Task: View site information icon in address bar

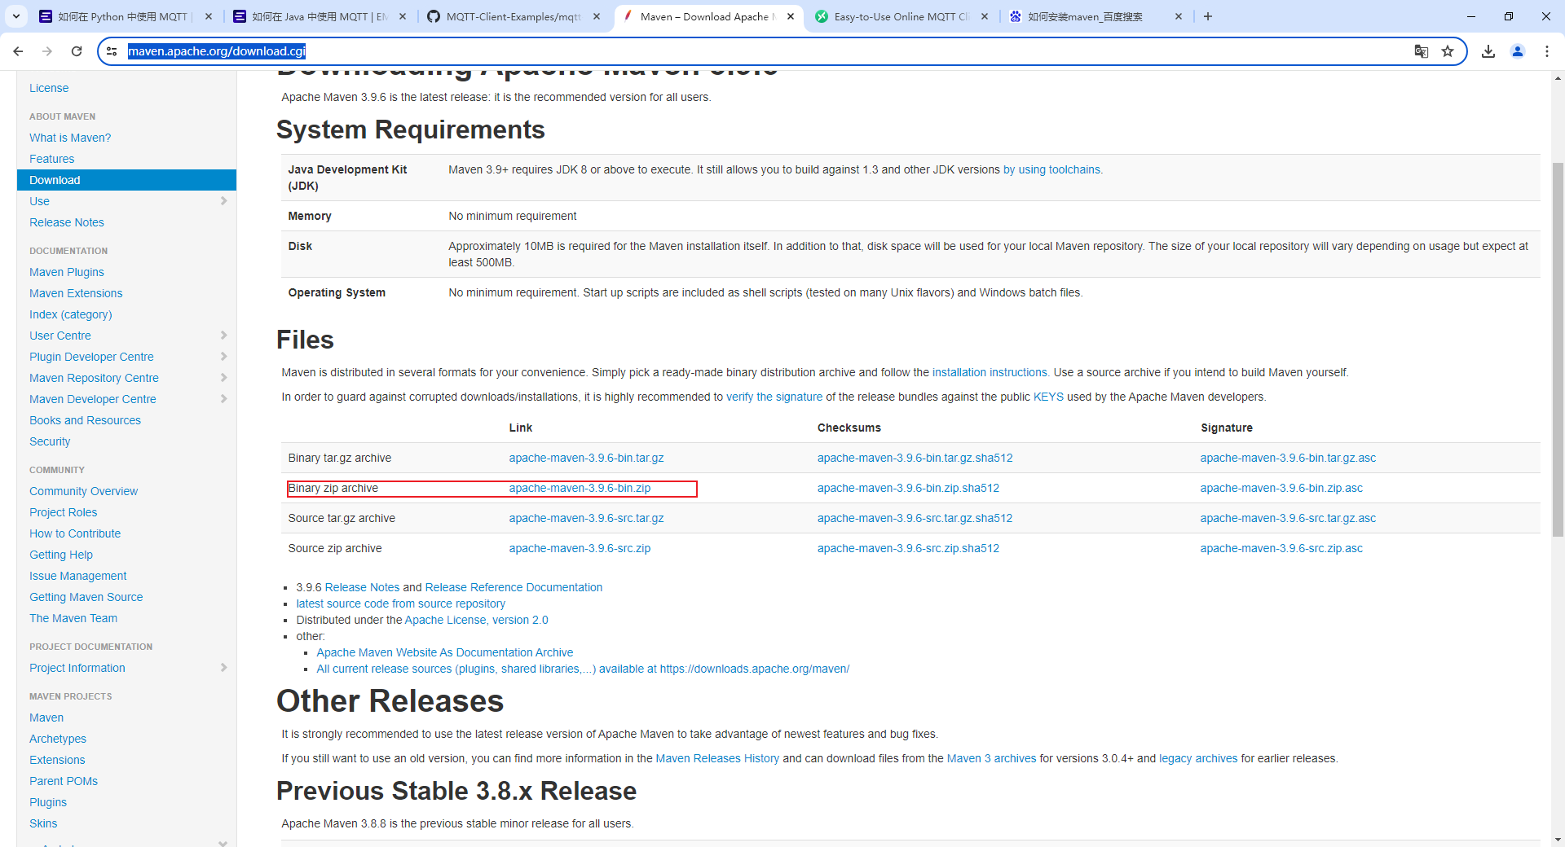Action: 112,51
